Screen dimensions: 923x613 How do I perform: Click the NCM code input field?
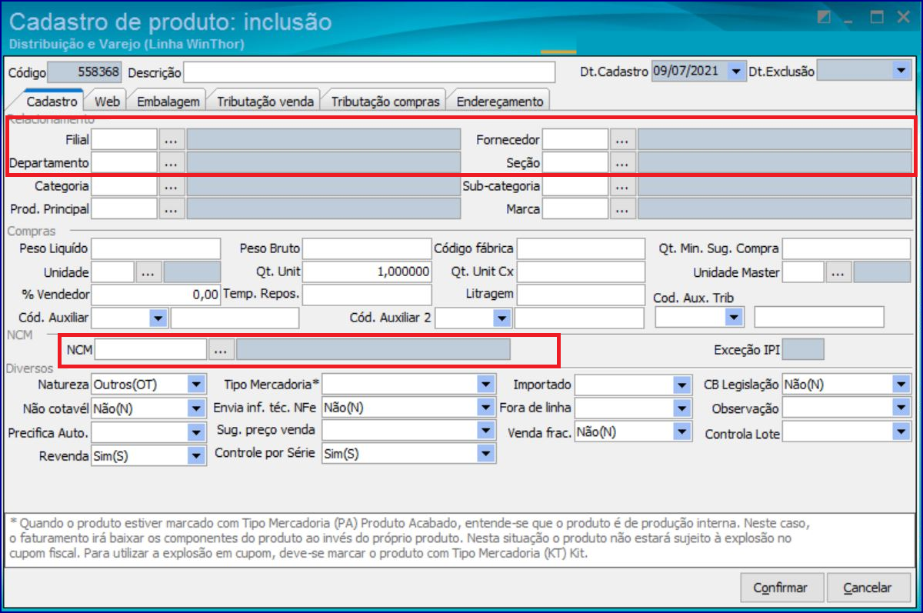[x=151, y=350]
